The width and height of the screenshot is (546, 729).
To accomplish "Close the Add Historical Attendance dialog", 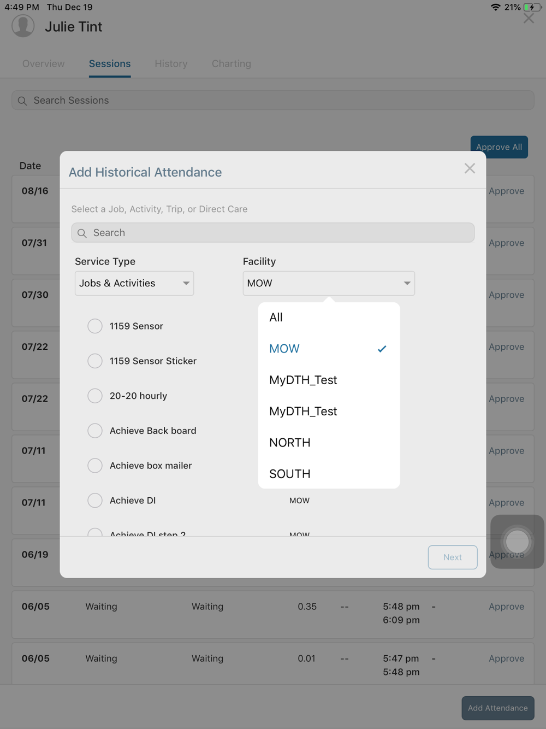I will coord(470,168).
